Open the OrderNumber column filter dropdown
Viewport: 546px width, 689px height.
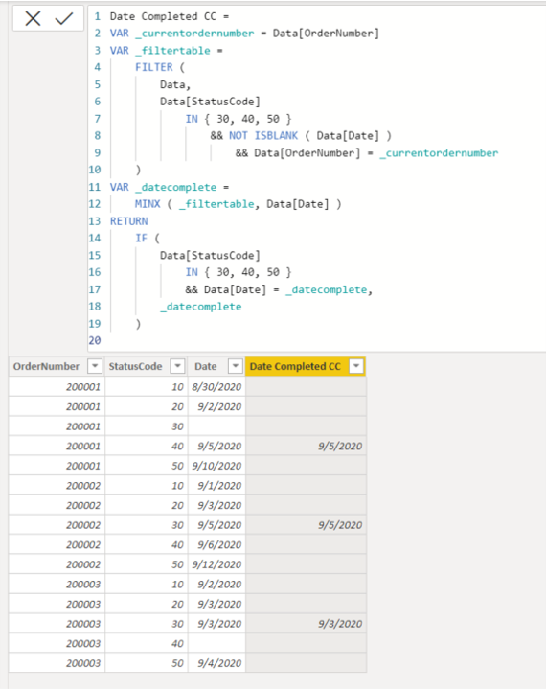click(95, 366)
